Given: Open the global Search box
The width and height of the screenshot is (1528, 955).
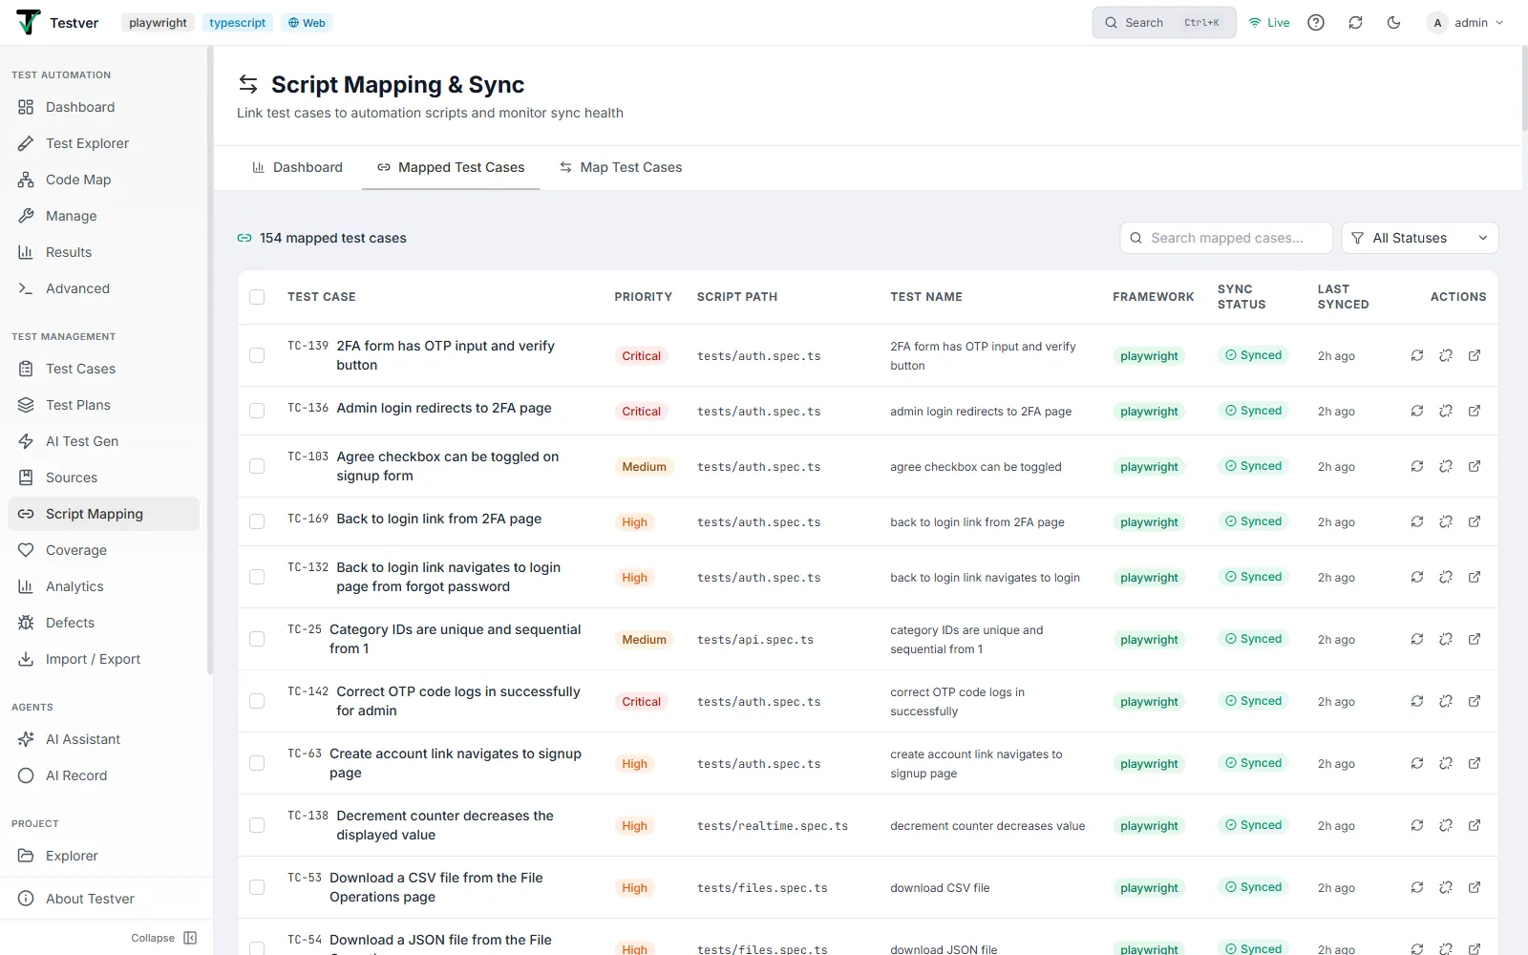Looking at the screenshot, I should [1164, 23].
